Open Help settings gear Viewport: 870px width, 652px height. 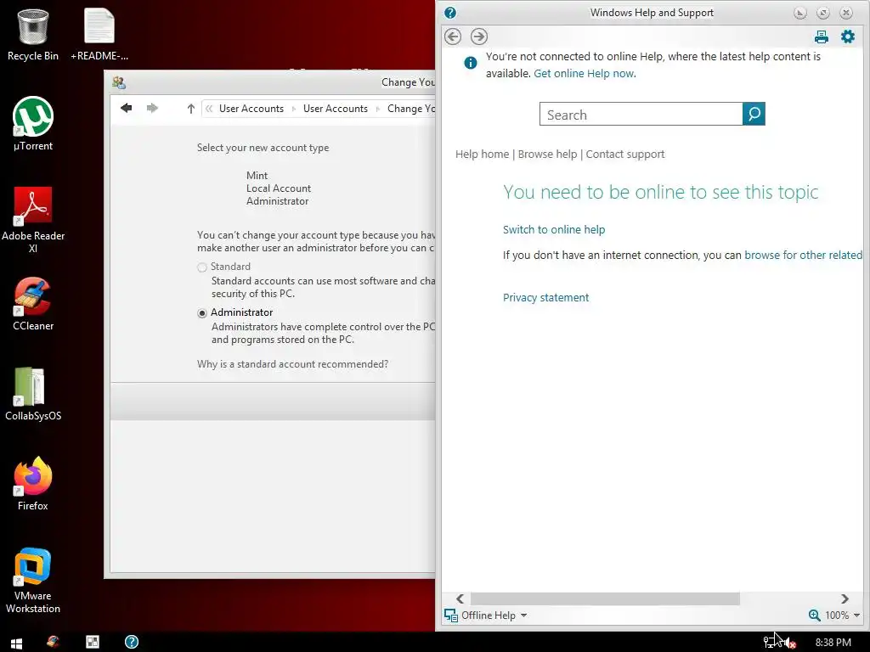(848, 37)
